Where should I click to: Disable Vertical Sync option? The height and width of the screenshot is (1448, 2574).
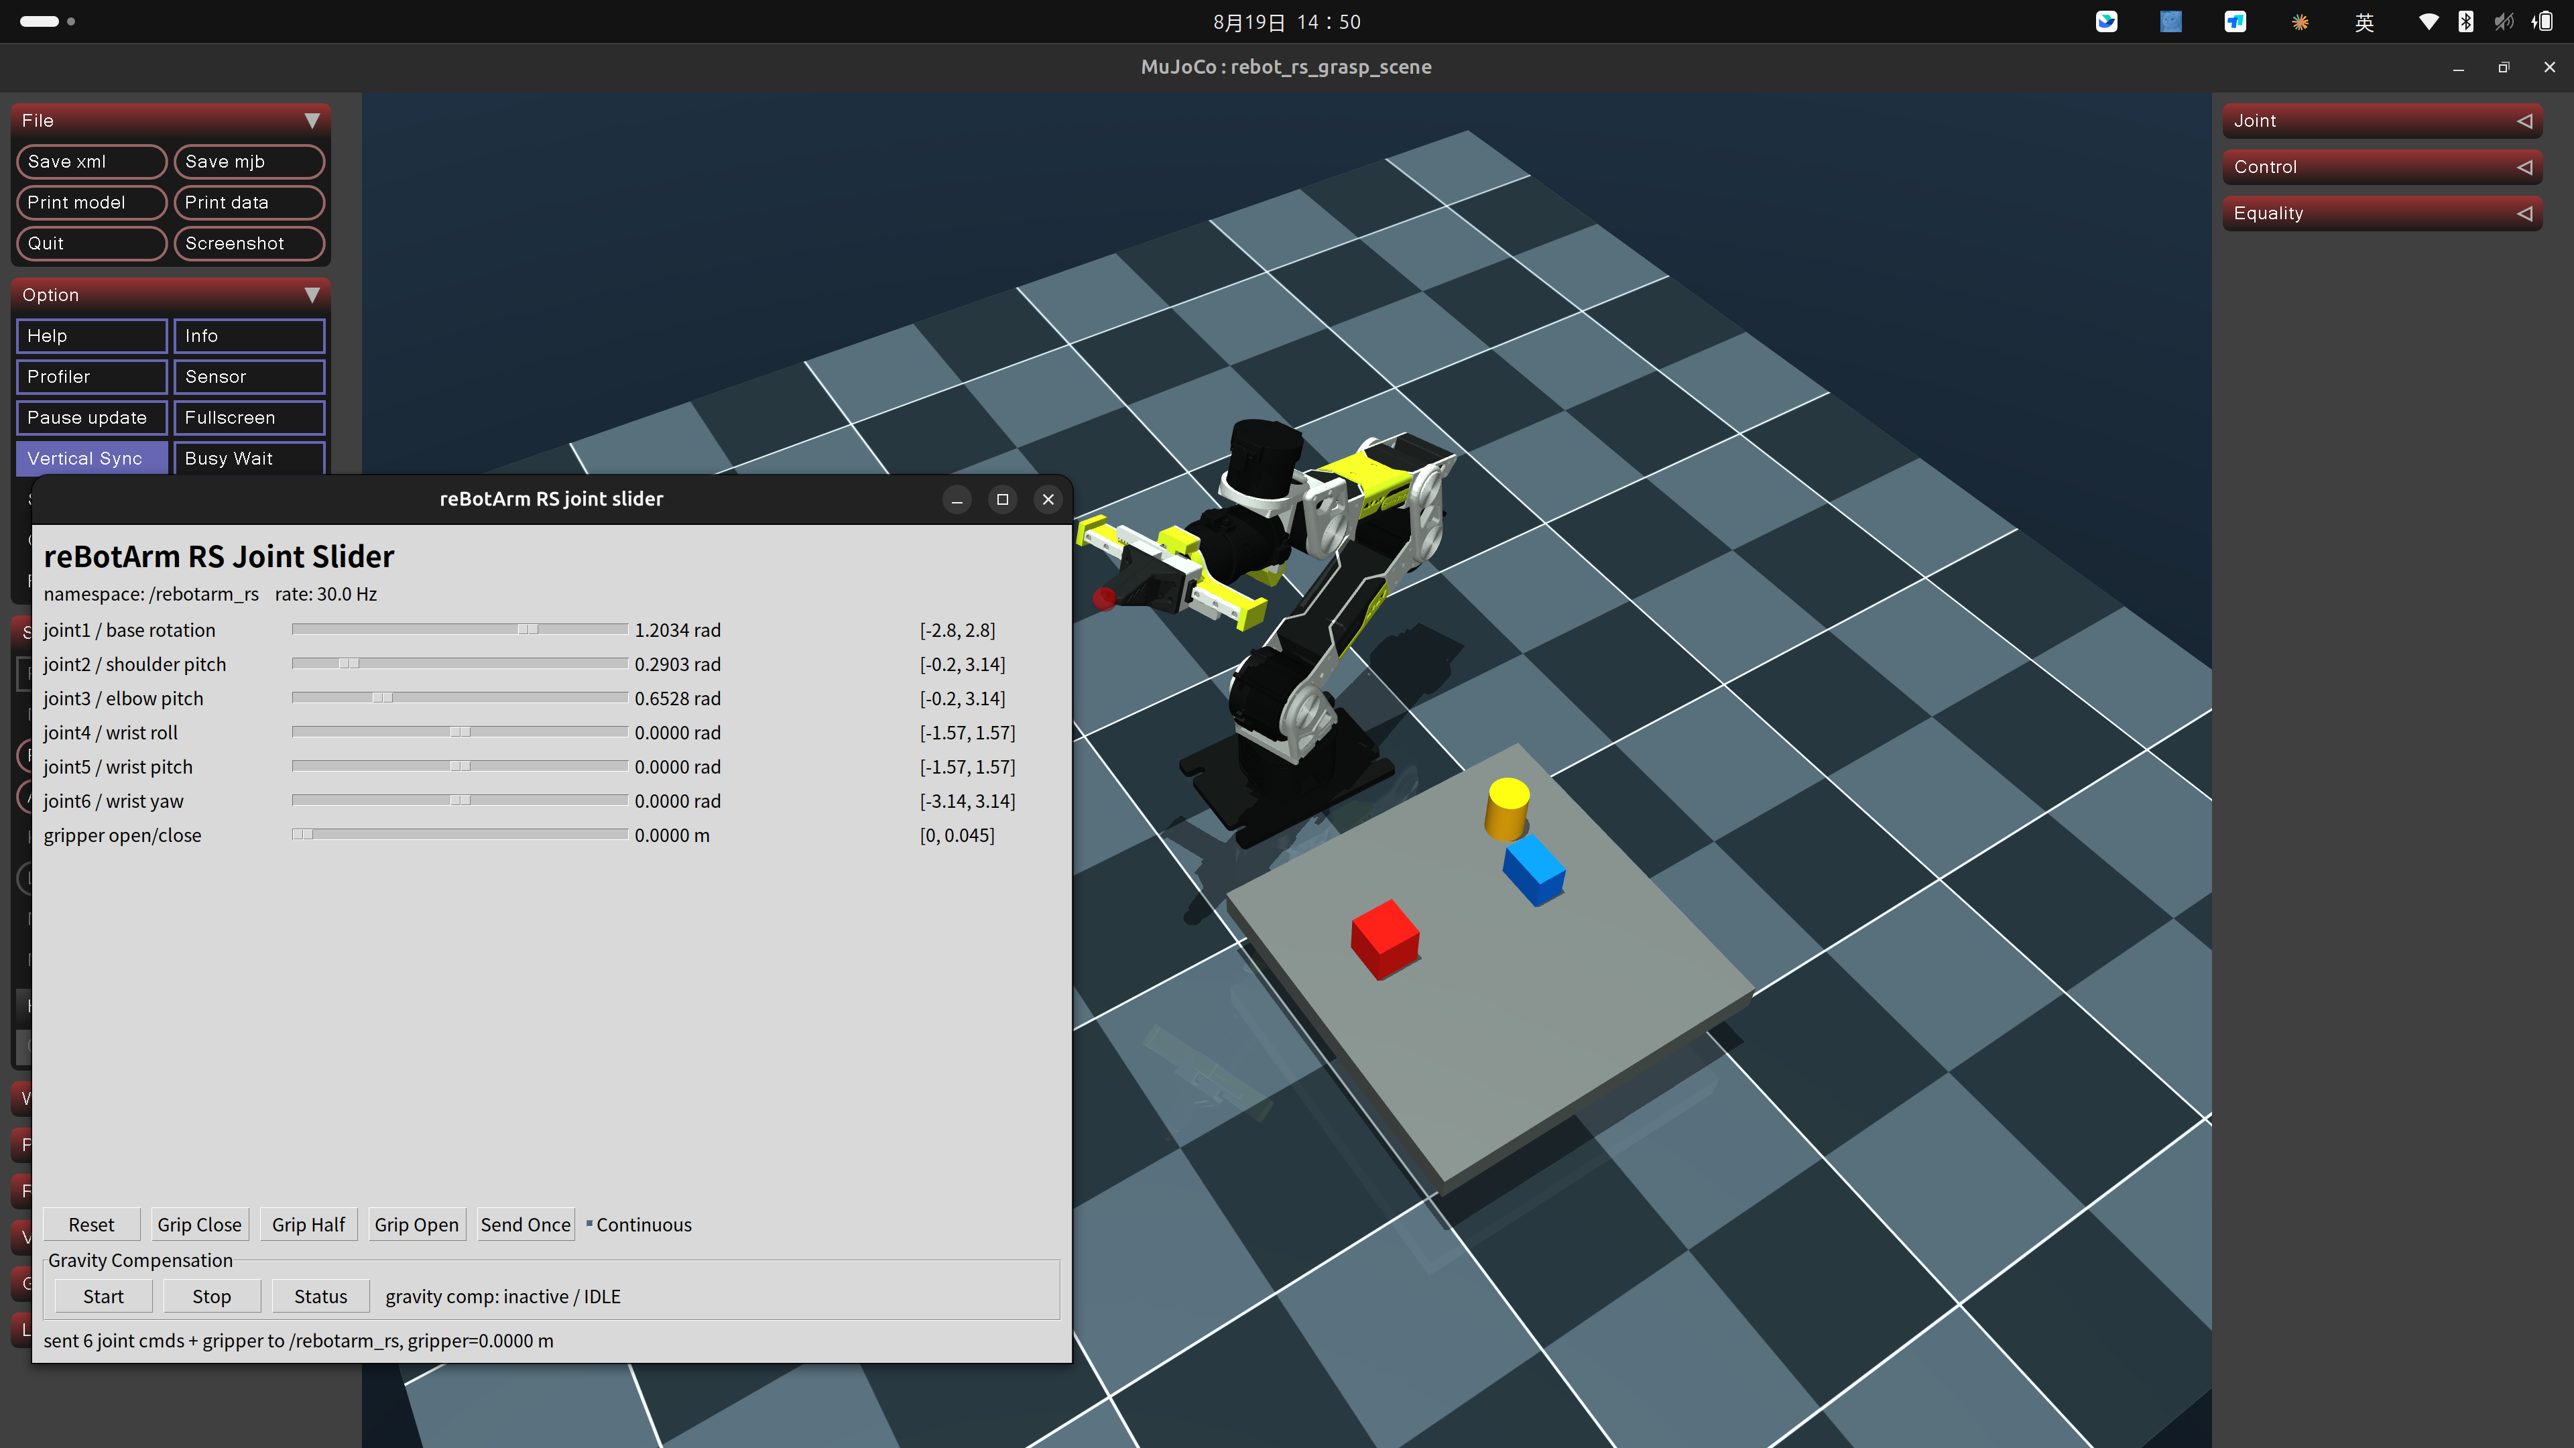[92, 459]
